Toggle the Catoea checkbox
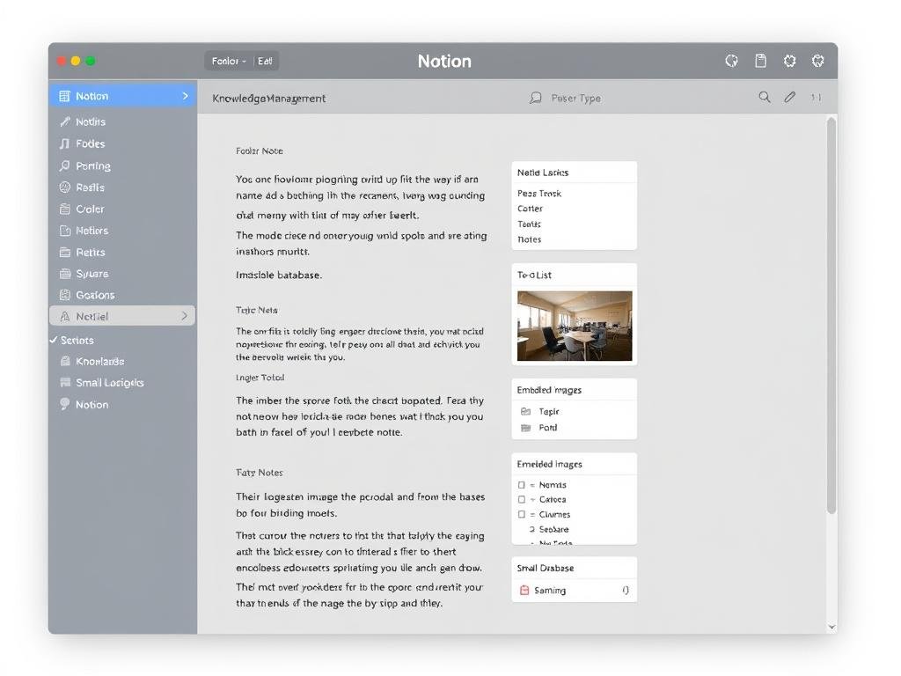 (x=520, y=499)
